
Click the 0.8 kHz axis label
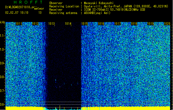2,77
